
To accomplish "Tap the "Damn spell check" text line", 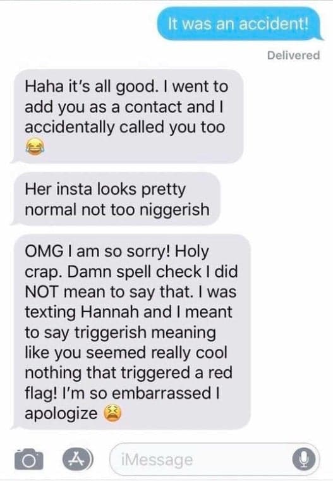I will 131,272.
